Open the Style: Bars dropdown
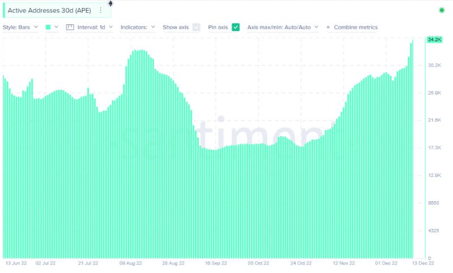 [x=20, y=27]
